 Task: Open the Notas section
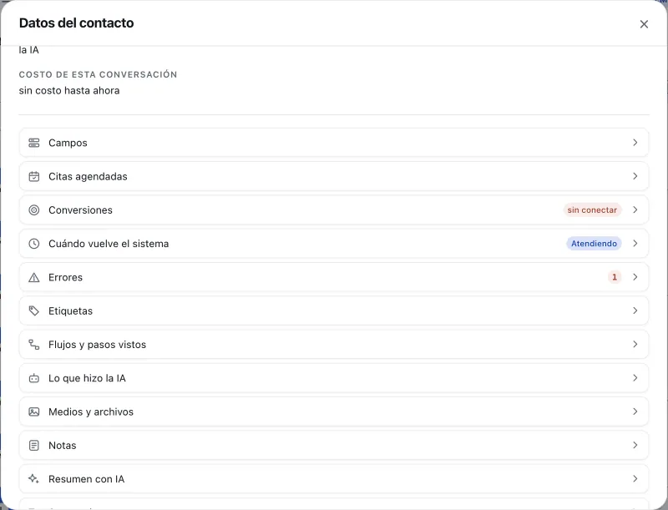click(334, 445)
